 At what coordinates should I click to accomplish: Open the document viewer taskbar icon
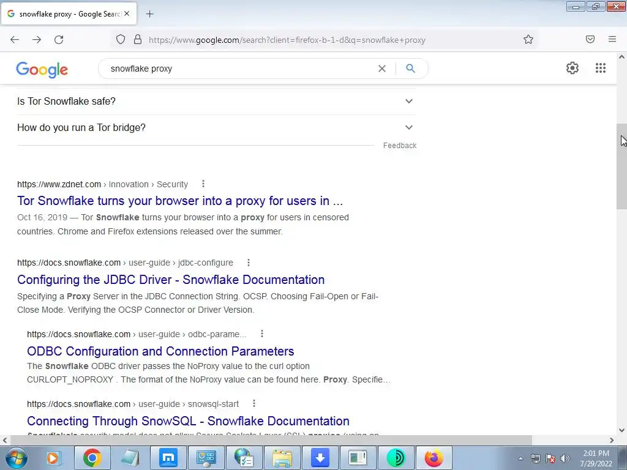tap(358, 458)
